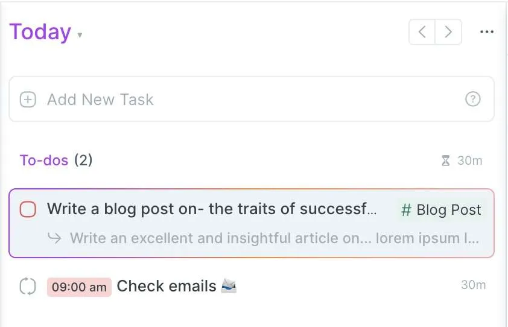This screenshot has width=508, height=327.
Task: Open the subtask note about insightful article
Action: [x=275, y=238]
